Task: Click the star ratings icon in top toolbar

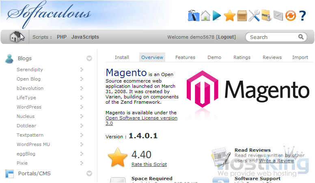Action: 229,16
